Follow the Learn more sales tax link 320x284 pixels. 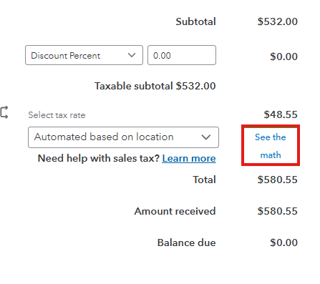(189, 158)
